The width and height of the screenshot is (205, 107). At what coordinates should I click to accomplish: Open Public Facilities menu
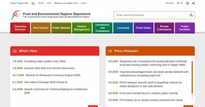[x=185, y=28]
